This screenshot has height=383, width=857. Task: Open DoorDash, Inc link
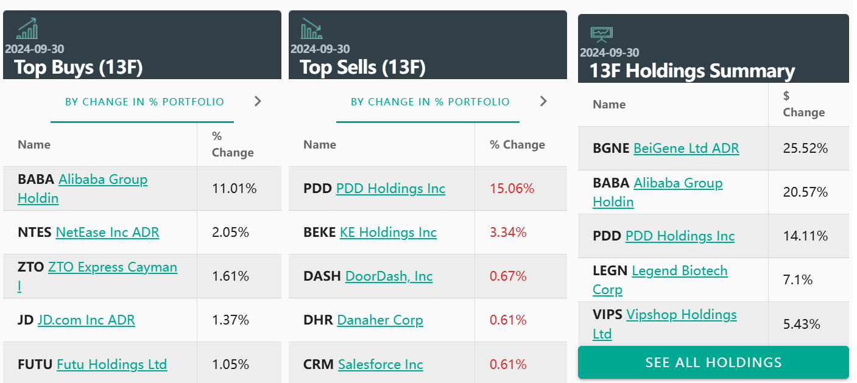click(389, 276)
